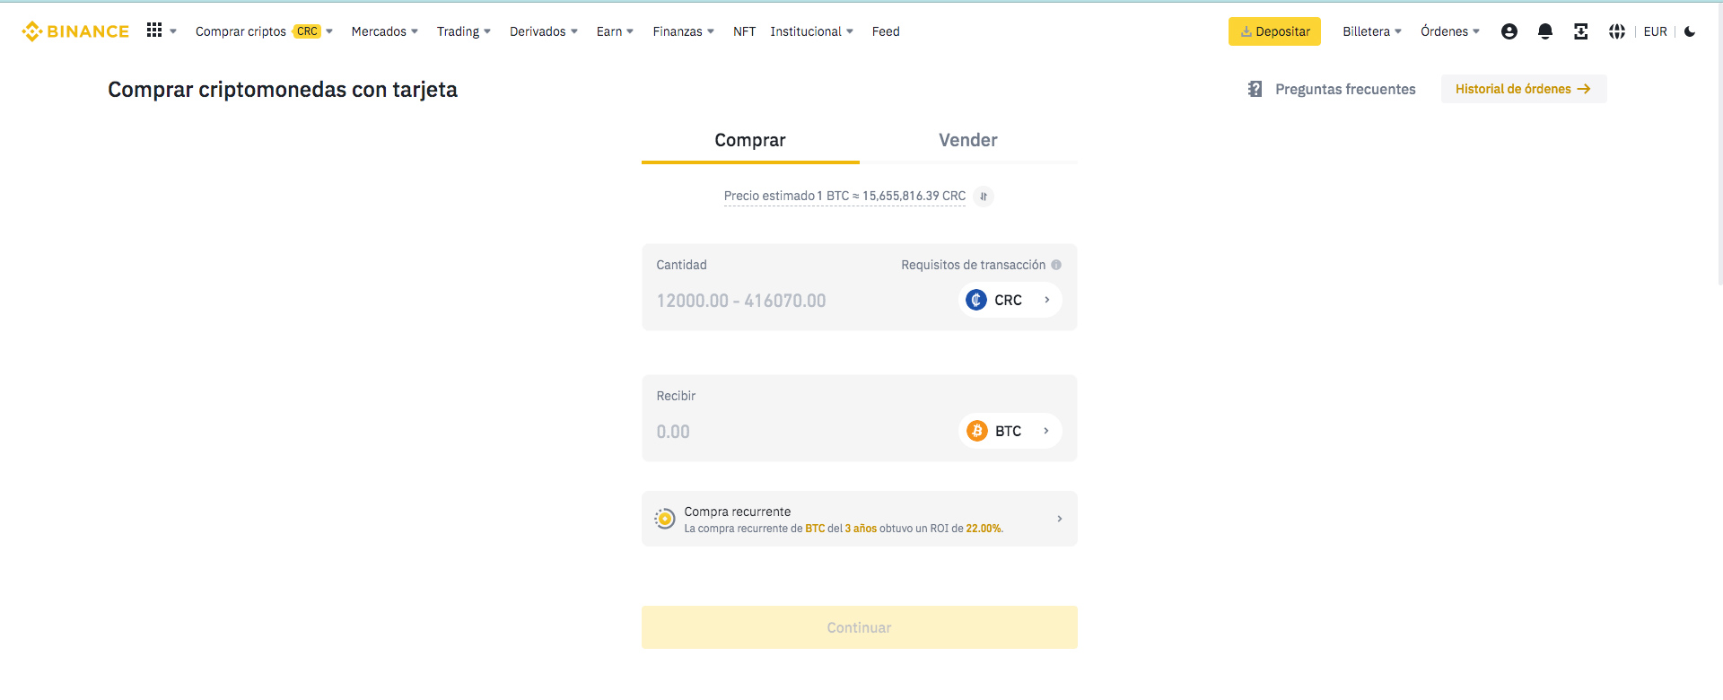
Task: Switch to the Vender tab
Action: click(x=968, y=140)
